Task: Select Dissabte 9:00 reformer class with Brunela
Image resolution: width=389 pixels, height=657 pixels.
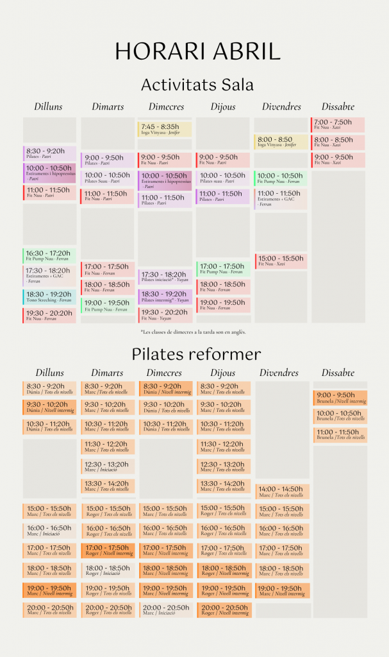Action: pyautogui.click(x=340, y=398)
